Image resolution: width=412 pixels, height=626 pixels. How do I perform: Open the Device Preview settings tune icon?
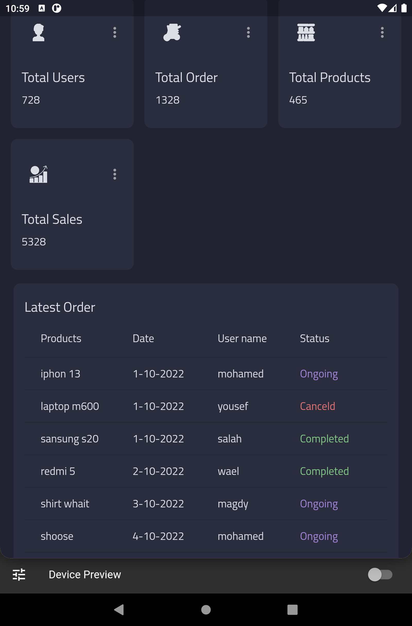coord(19,575)
